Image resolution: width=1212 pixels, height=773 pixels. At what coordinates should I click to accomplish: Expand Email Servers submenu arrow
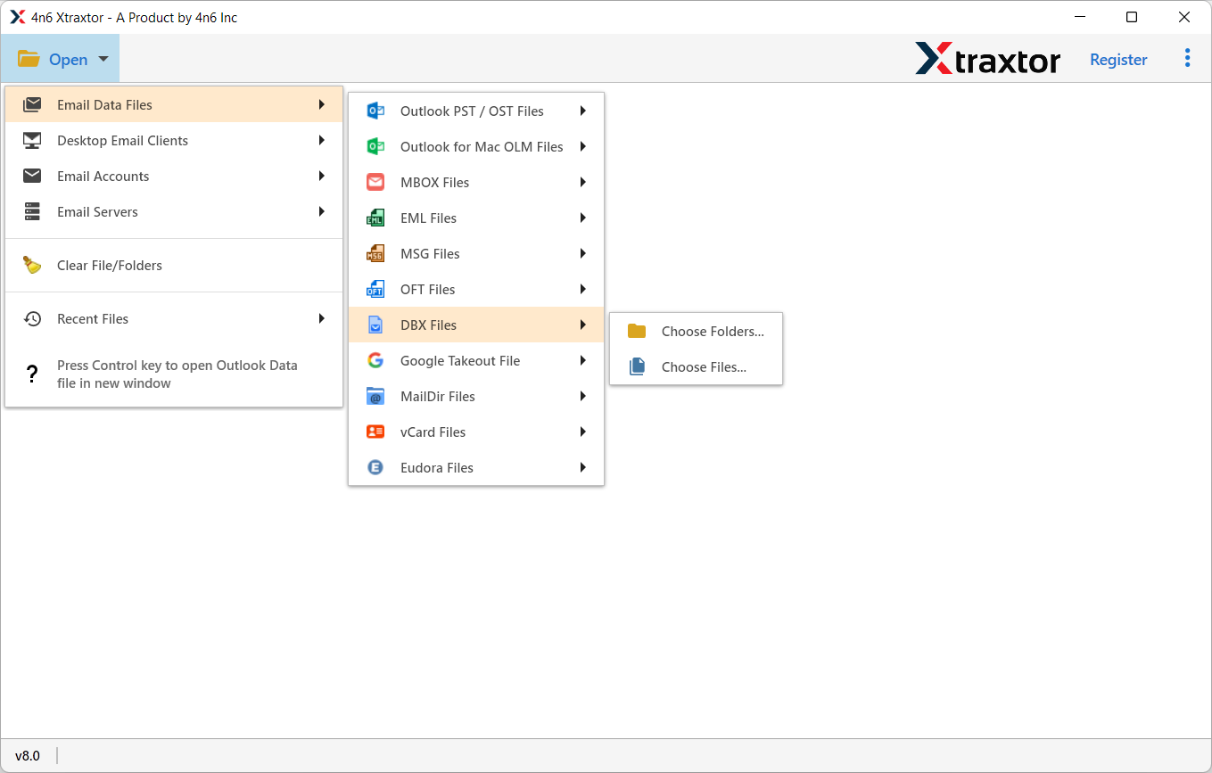click(321, 211)
